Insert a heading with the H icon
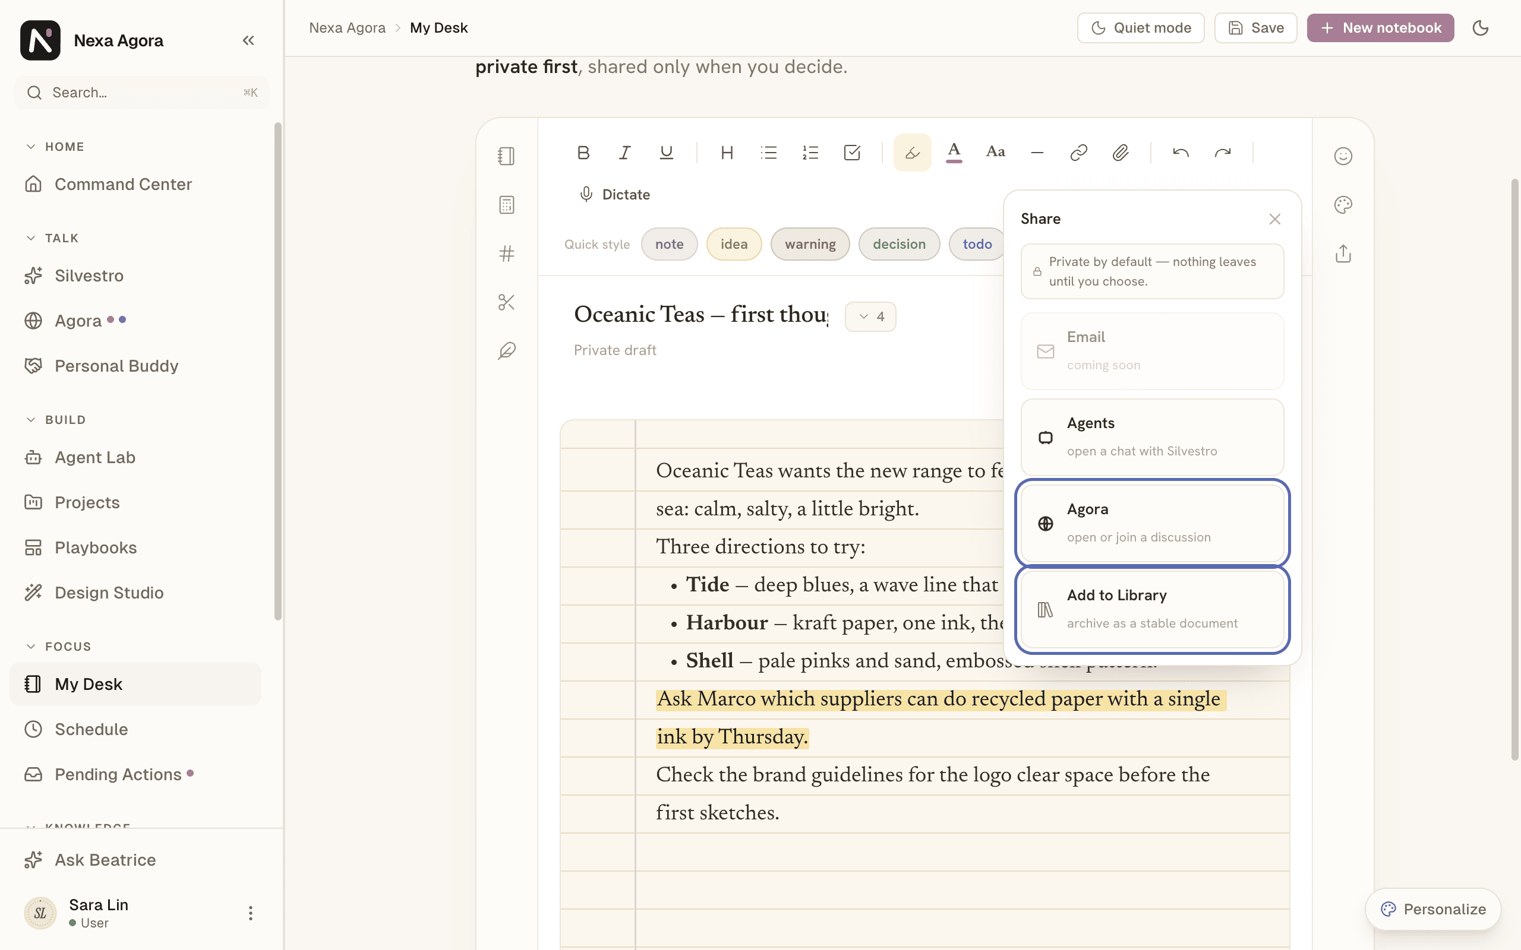The image size is (1521, 950). pyautogui.click(x=727, y=153)
